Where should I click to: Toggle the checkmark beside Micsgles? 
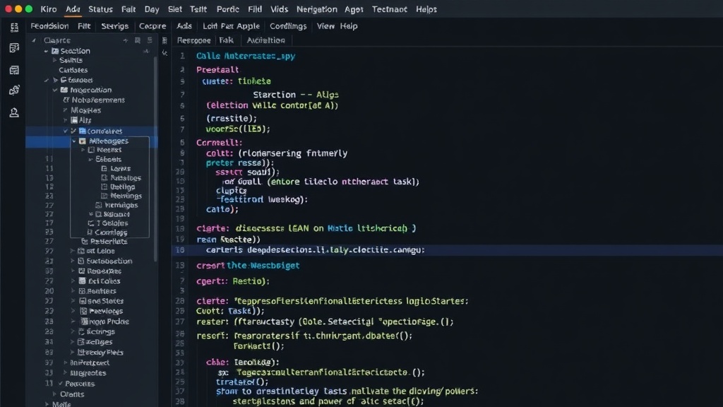click(66, 110)
